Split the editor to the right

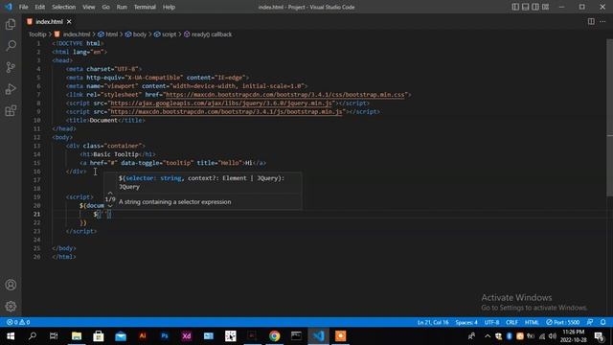coord(591,21)
